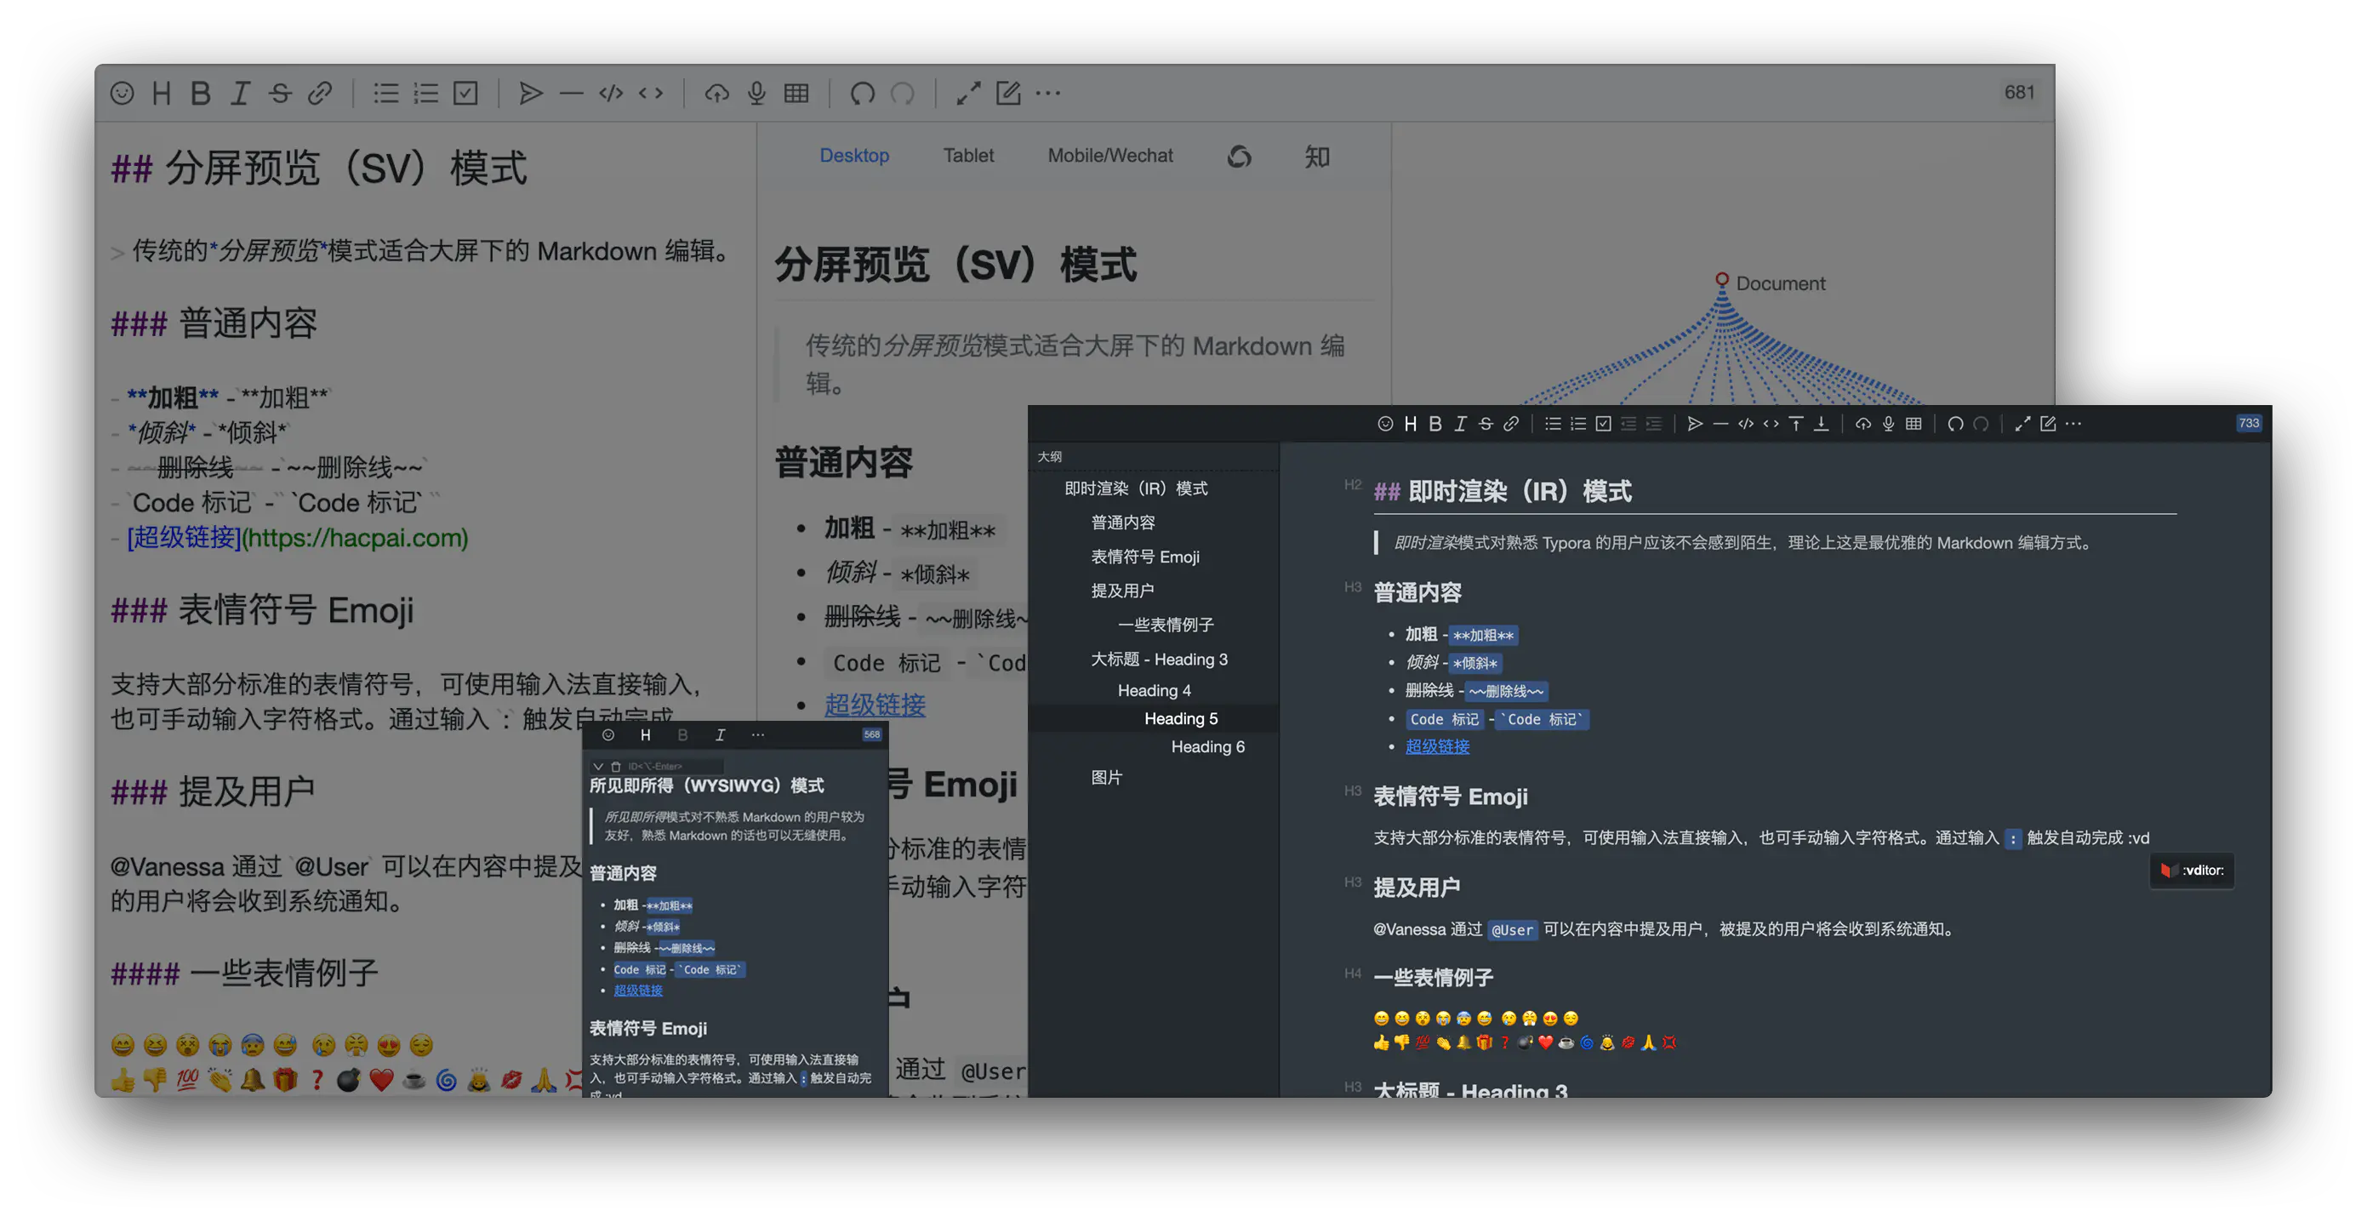Apply strikethrough in the dark IR editor toolbar
This screenshot has width=2367, height=1222.
coord(1486,424)
